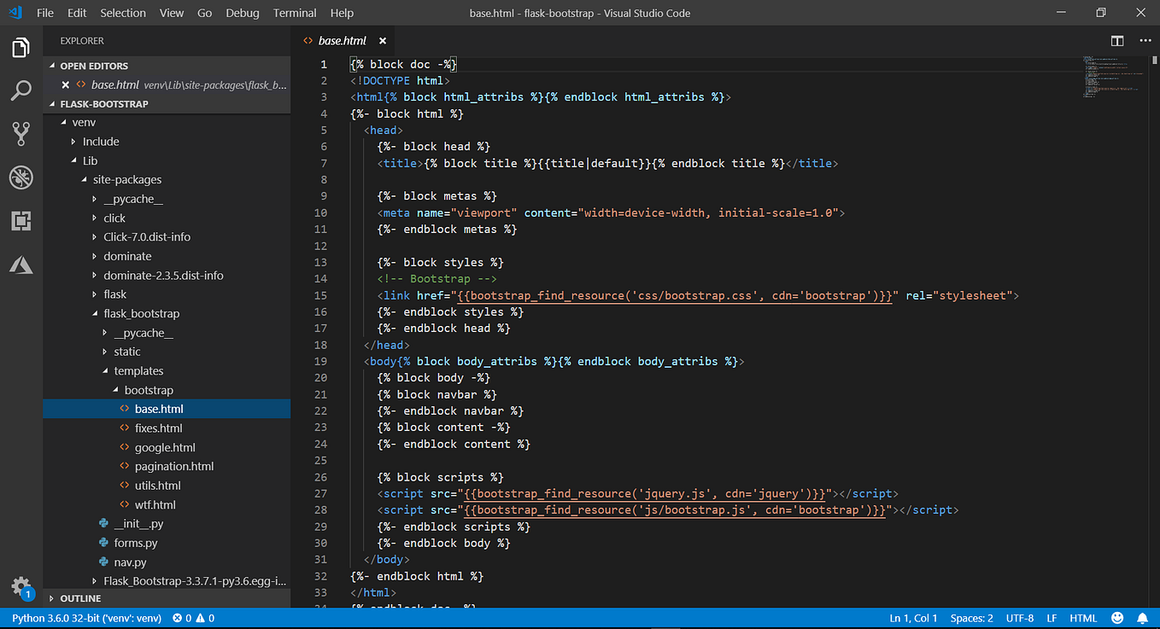
Task: Click the notifications bell in status bar
Action: pyautogui.click(x=1142, y=618)
